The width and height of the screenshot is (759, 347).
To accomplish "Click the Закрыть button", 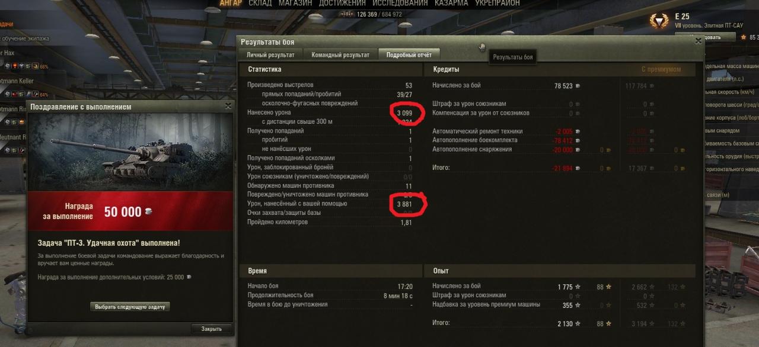I will [x=212, y=329].
